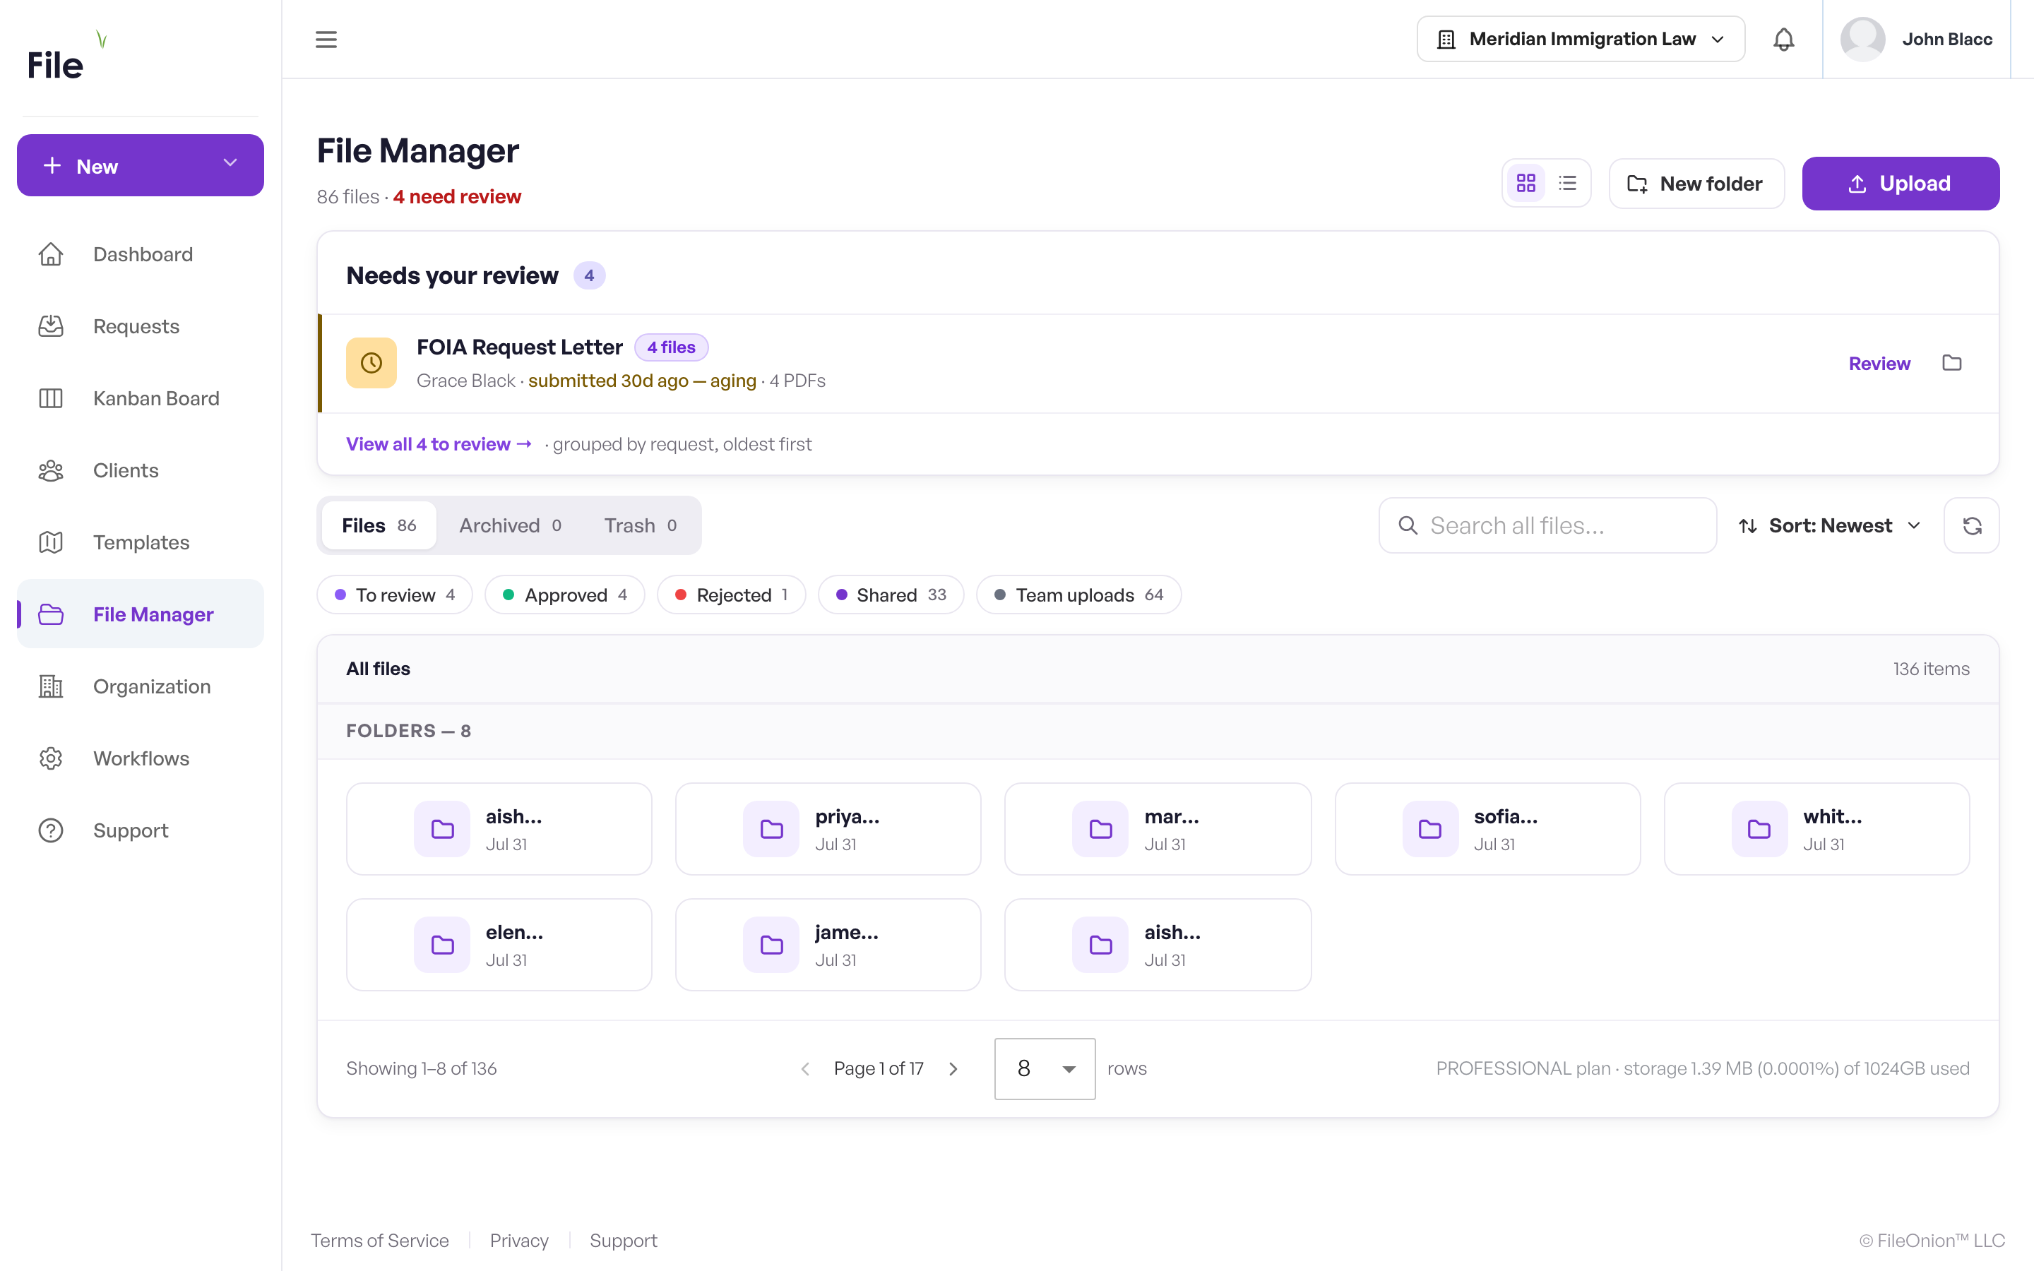Viewport: 2034px width, 1271px height.
Task: Click View all 4 to review
Action: 439,444
